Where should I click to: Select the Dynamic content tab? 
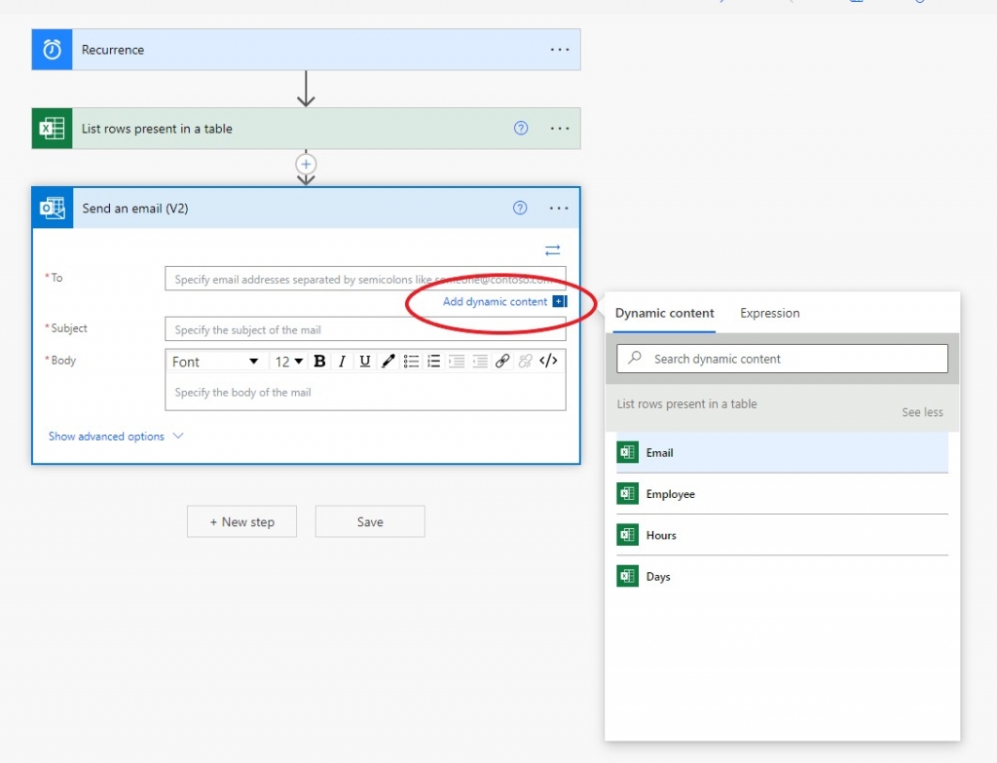665,314
